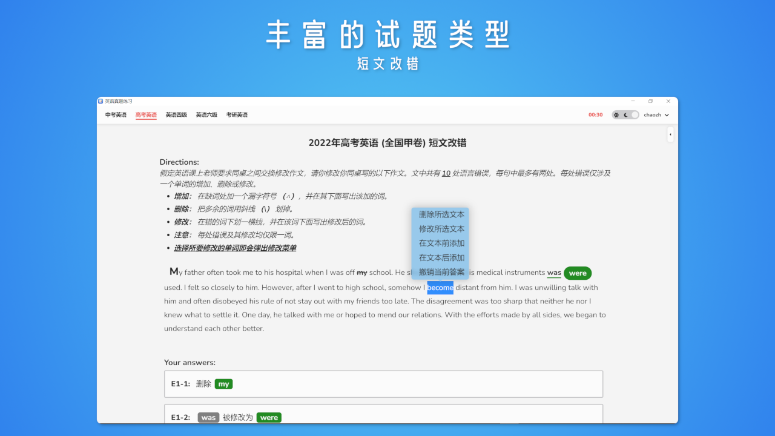Click the word unwilling in passage
The width and height of the screenshot is (775, 436).
(x=550, y=288)
